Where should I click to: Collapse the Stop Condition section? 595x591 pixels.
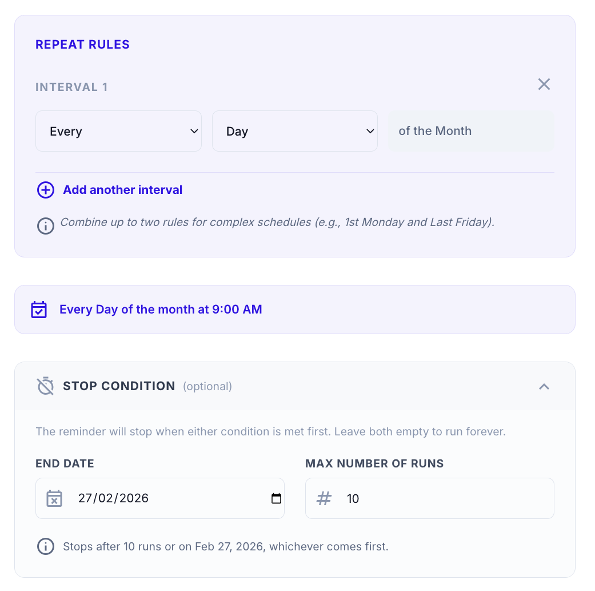click(544, 387)
